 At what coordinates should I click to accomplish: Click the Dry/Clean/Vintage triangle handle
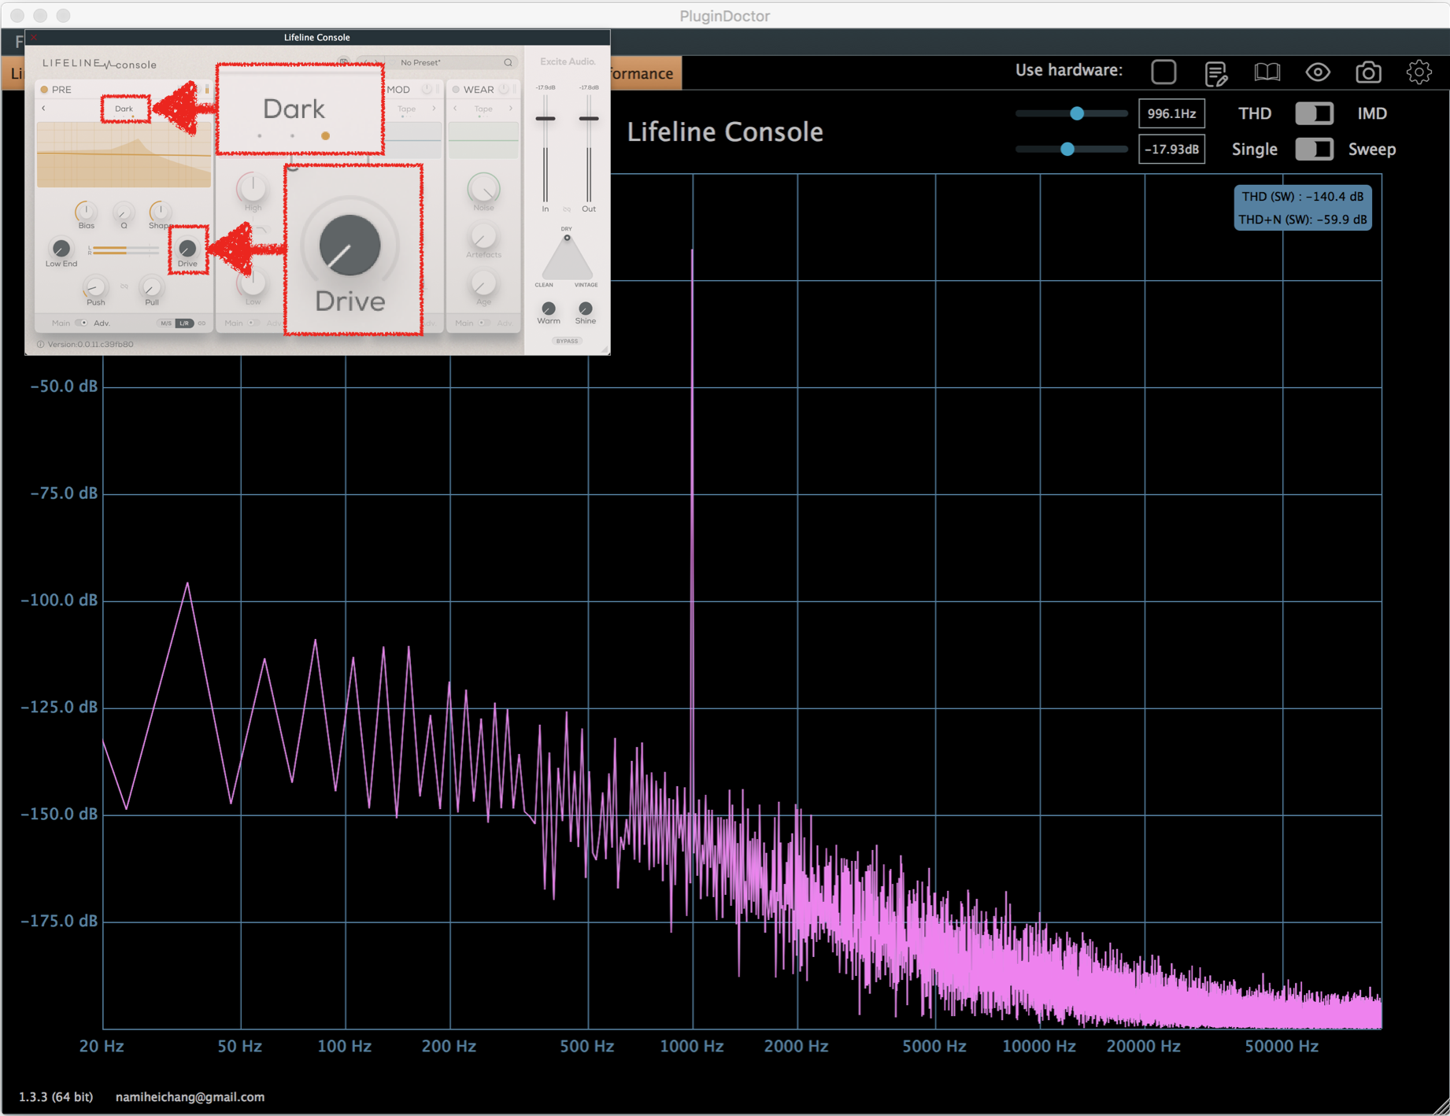tap(567, 238)
